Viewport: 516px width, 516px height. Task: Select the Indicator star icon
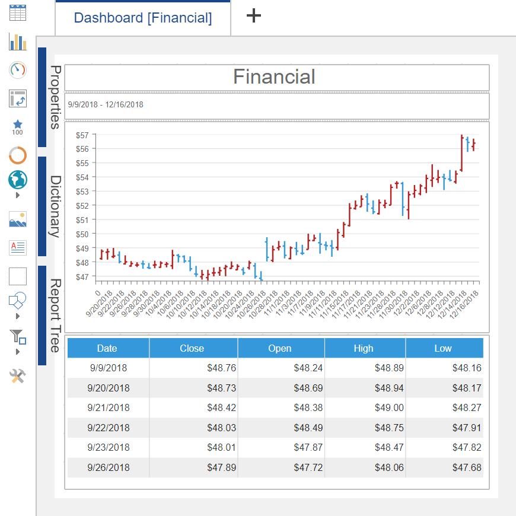[x=18, y=127]
